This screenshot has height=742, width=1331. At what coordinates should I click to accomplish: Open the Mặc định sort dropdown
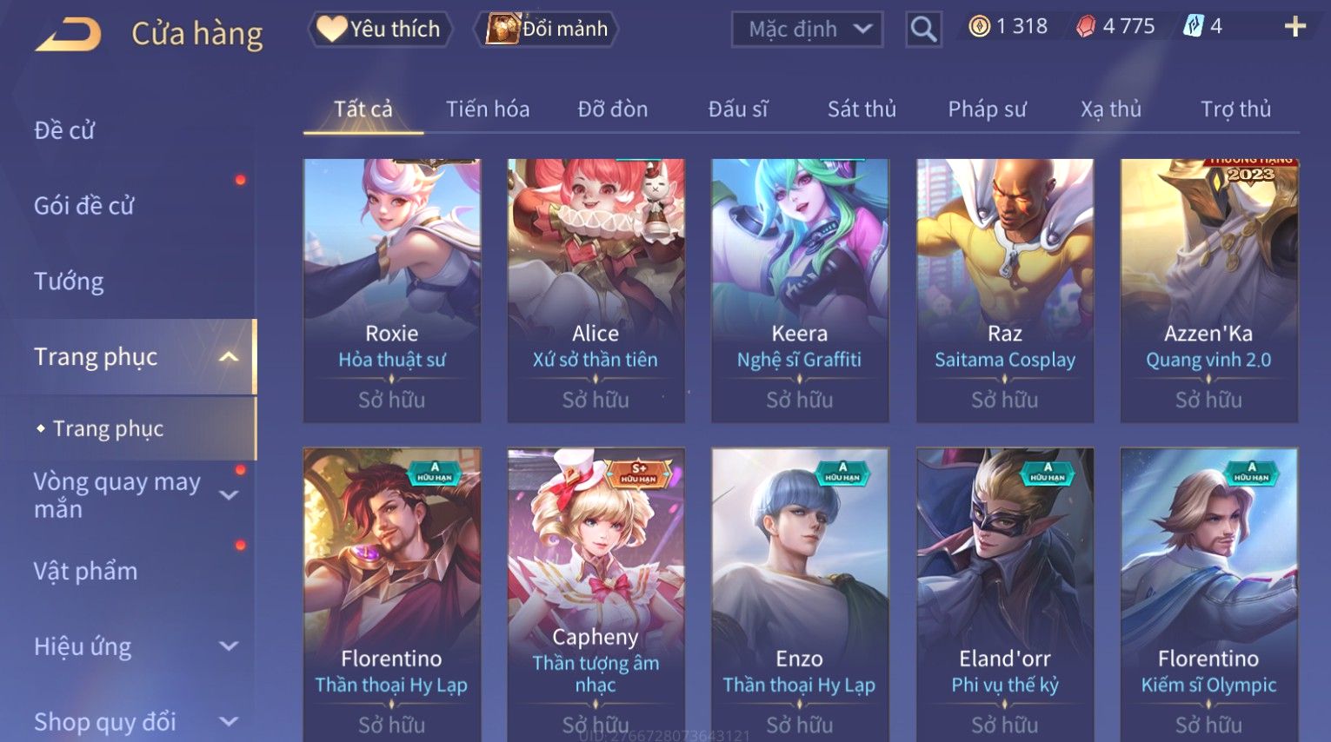tap(807, 30)
